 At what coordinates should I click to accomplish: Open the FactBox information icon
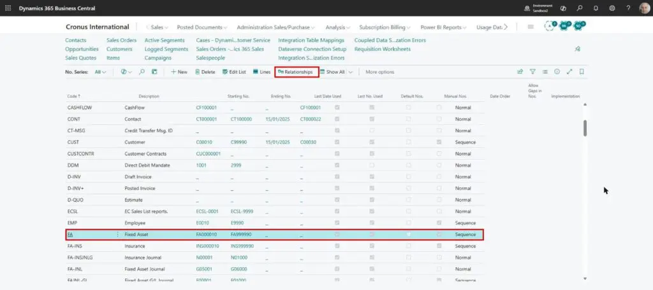pos(557,72)
